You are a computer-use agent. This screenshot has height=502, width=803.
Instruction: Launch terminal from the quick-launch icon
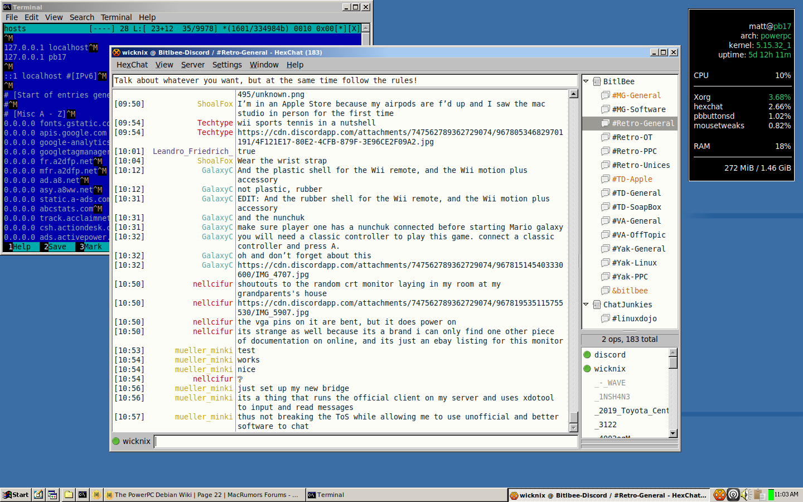point(83,495)
